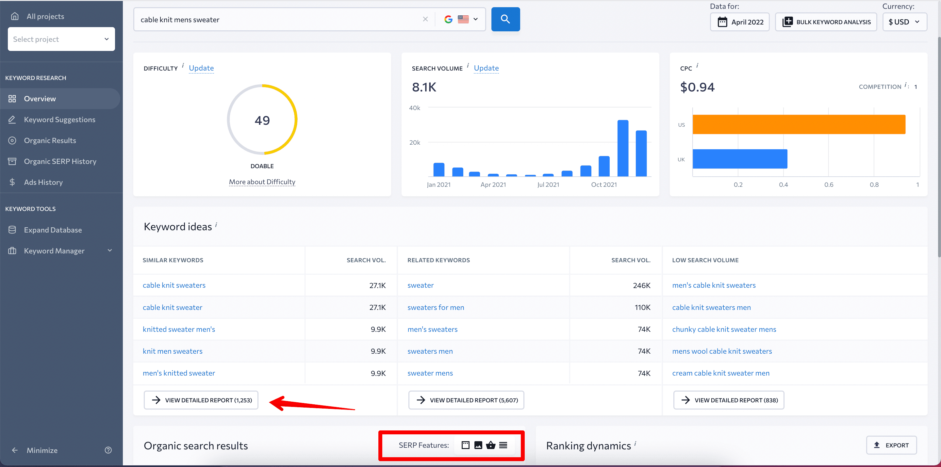Click the help question mark icon
This screenshot has width=941, height=467.
click(x=108, y=450)
